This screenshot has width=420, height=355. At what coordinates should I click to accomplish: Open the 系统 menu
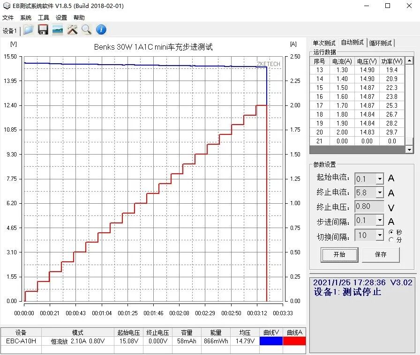click(x=26, y=18)
